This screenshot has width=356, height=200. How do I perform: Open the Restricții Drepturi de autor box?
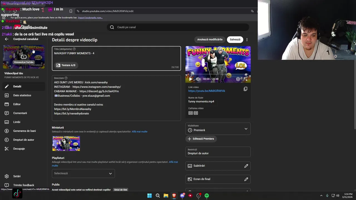point(218,152)
